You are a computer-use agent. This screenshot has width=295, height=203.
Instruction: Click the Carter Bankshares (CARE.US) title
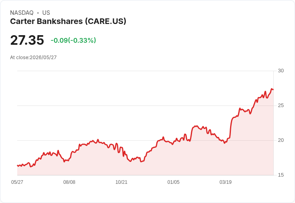(x=68, y=22)
